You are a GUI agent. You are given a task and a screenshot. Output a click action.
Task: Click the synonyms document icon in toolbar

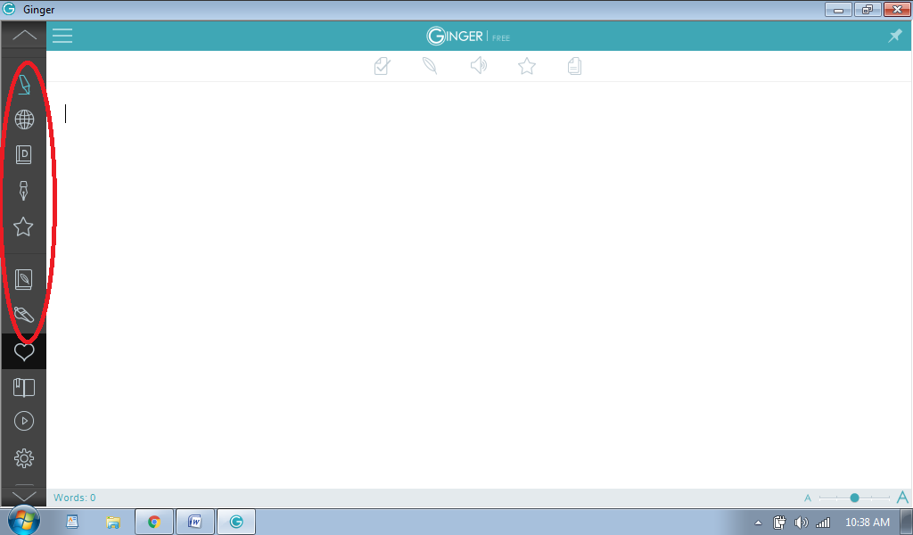pyautogui.click(x=574, y=65)
